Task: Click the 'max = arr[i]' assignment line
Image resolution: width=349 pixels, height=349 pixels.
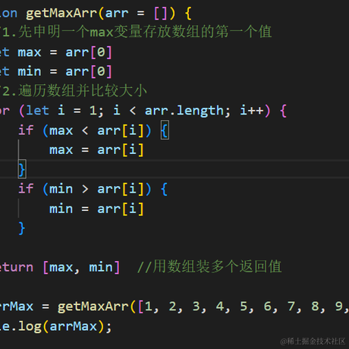Action: [96, 150]
